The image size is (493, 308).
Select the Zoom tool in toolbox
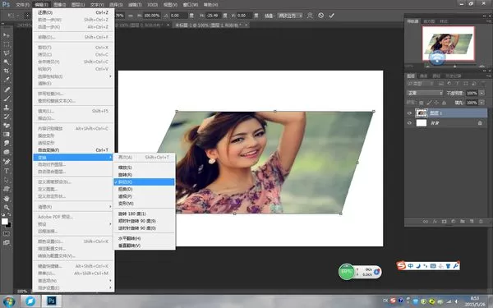click(x=7, y=208)
